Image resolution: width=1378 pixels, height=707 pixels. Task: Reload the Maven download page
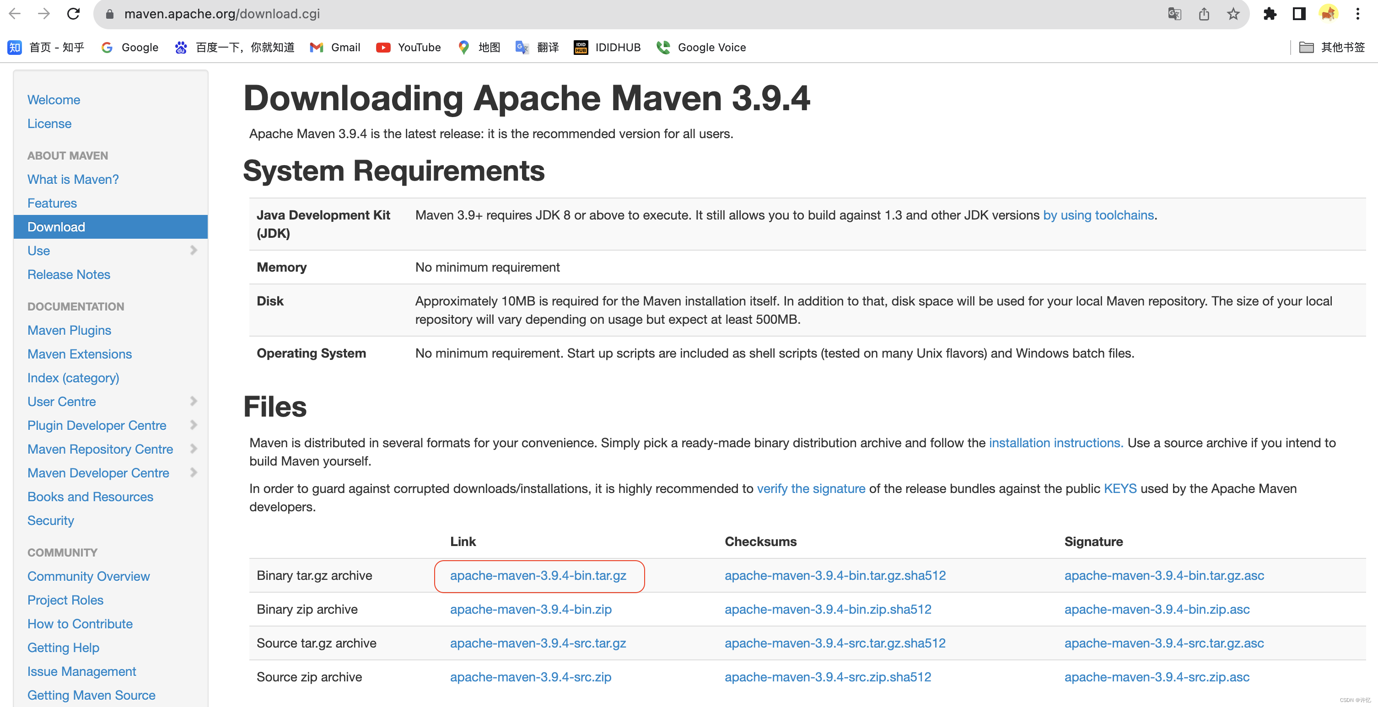coord(73,14)
